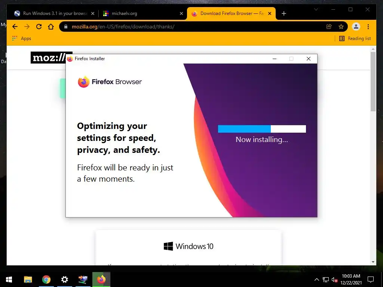Select Firefox installer in taskbar

click(x=101, y=280)
